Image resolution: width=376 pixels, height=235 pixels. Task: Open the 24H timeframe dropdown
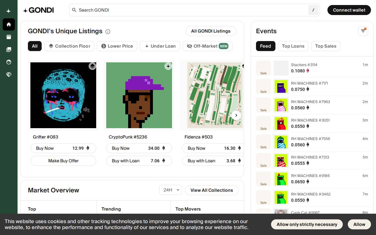coord(171,190)
